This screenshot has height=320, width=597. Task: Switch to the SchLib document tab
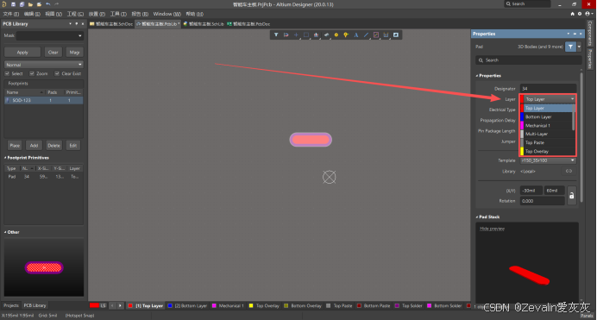pyautogui.click(x=204, y=23)
